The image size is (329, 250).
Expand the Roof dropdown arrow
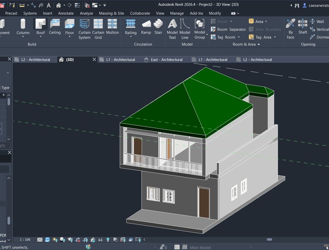40,37
